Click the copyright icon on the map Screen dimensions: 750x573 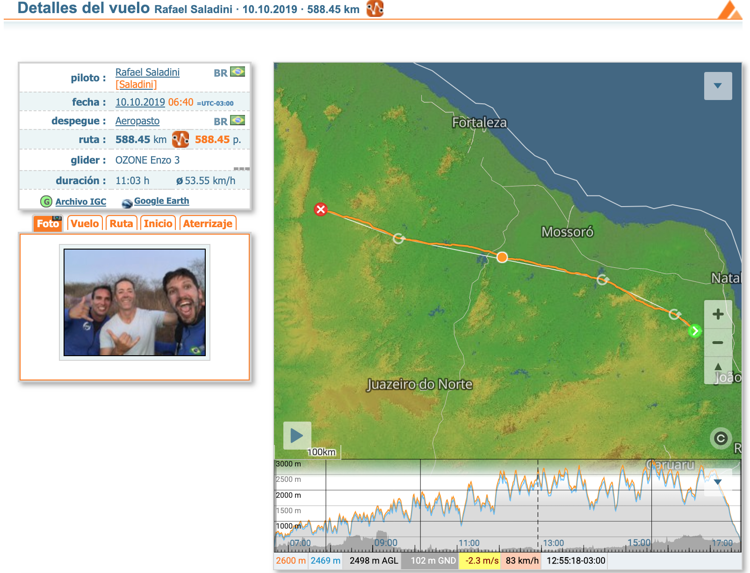721,438
